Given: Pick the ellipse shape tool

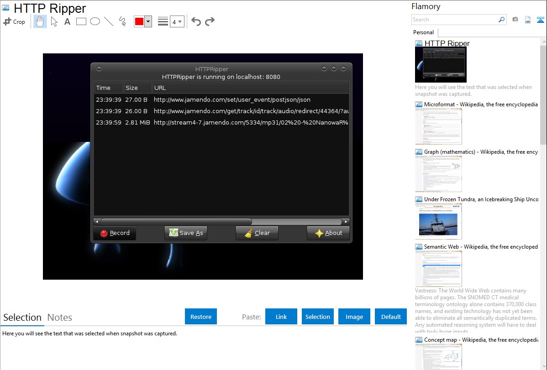Looking at the screenshot, I should [95, 21].
